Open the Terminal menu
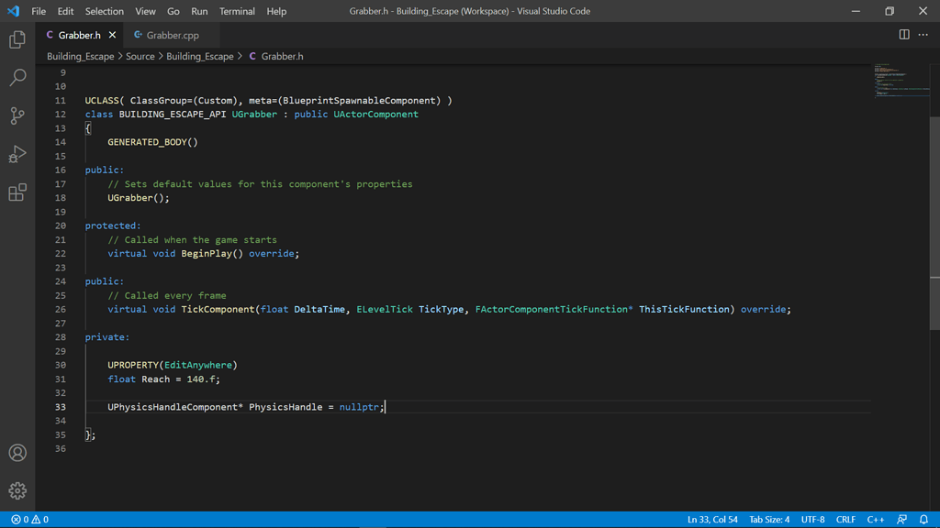The width and height of the screenshot is (940, 528). pos(237,11)
